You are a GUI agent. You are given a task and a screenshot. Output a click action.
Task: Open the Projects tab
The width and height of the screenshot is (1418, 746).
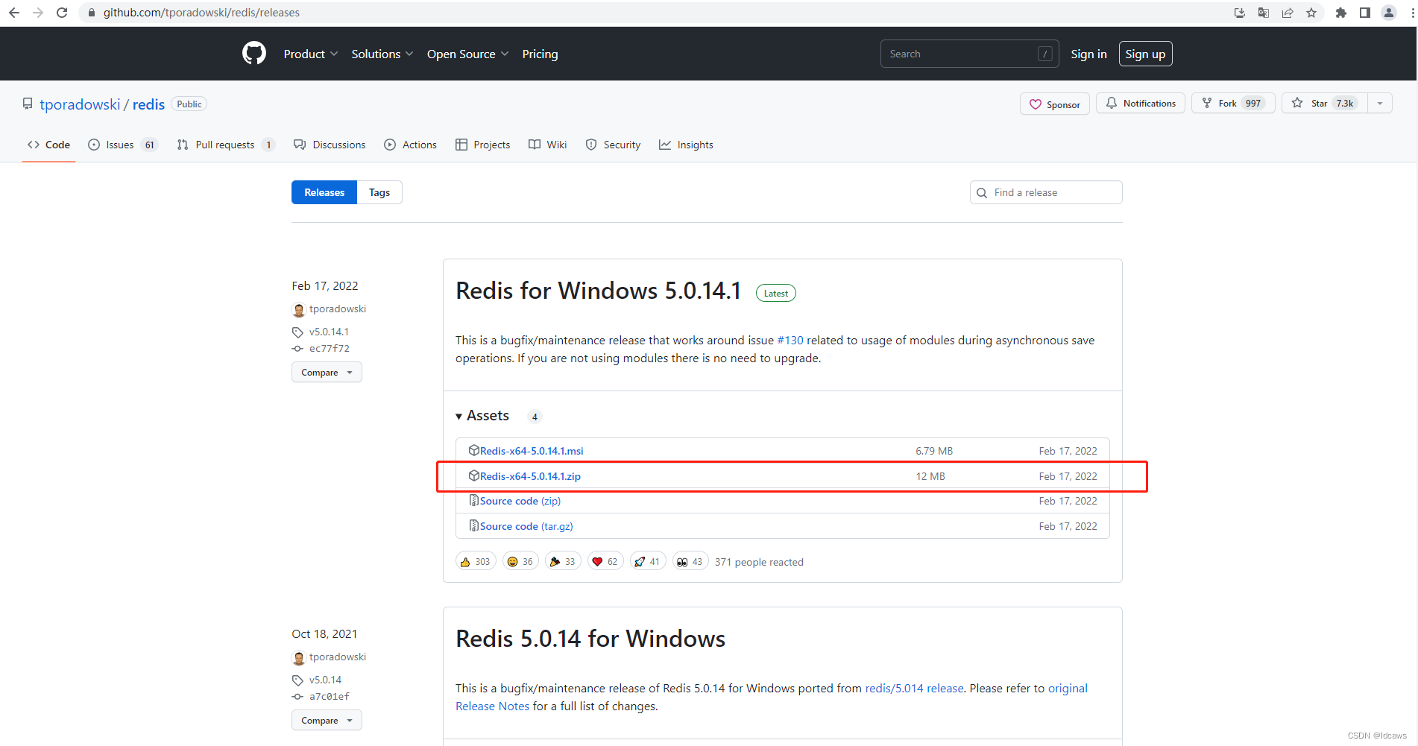tap(482, 145)
